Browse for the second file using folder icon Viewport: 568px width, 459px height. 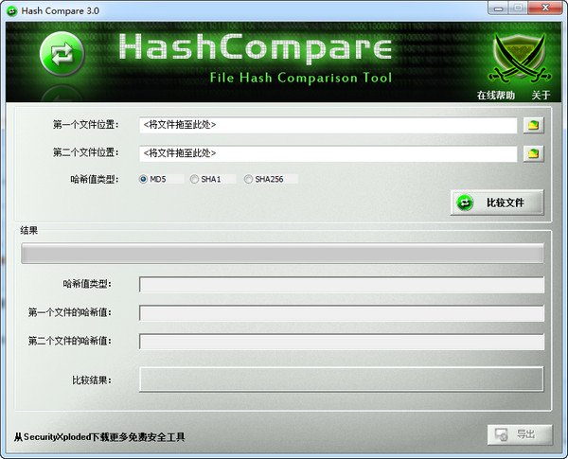tap(534, 153)
